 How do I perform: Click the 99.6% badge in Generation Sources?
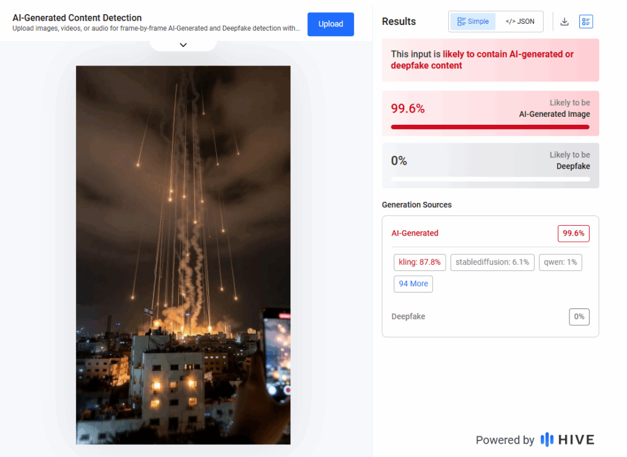[x=573, y=233]
